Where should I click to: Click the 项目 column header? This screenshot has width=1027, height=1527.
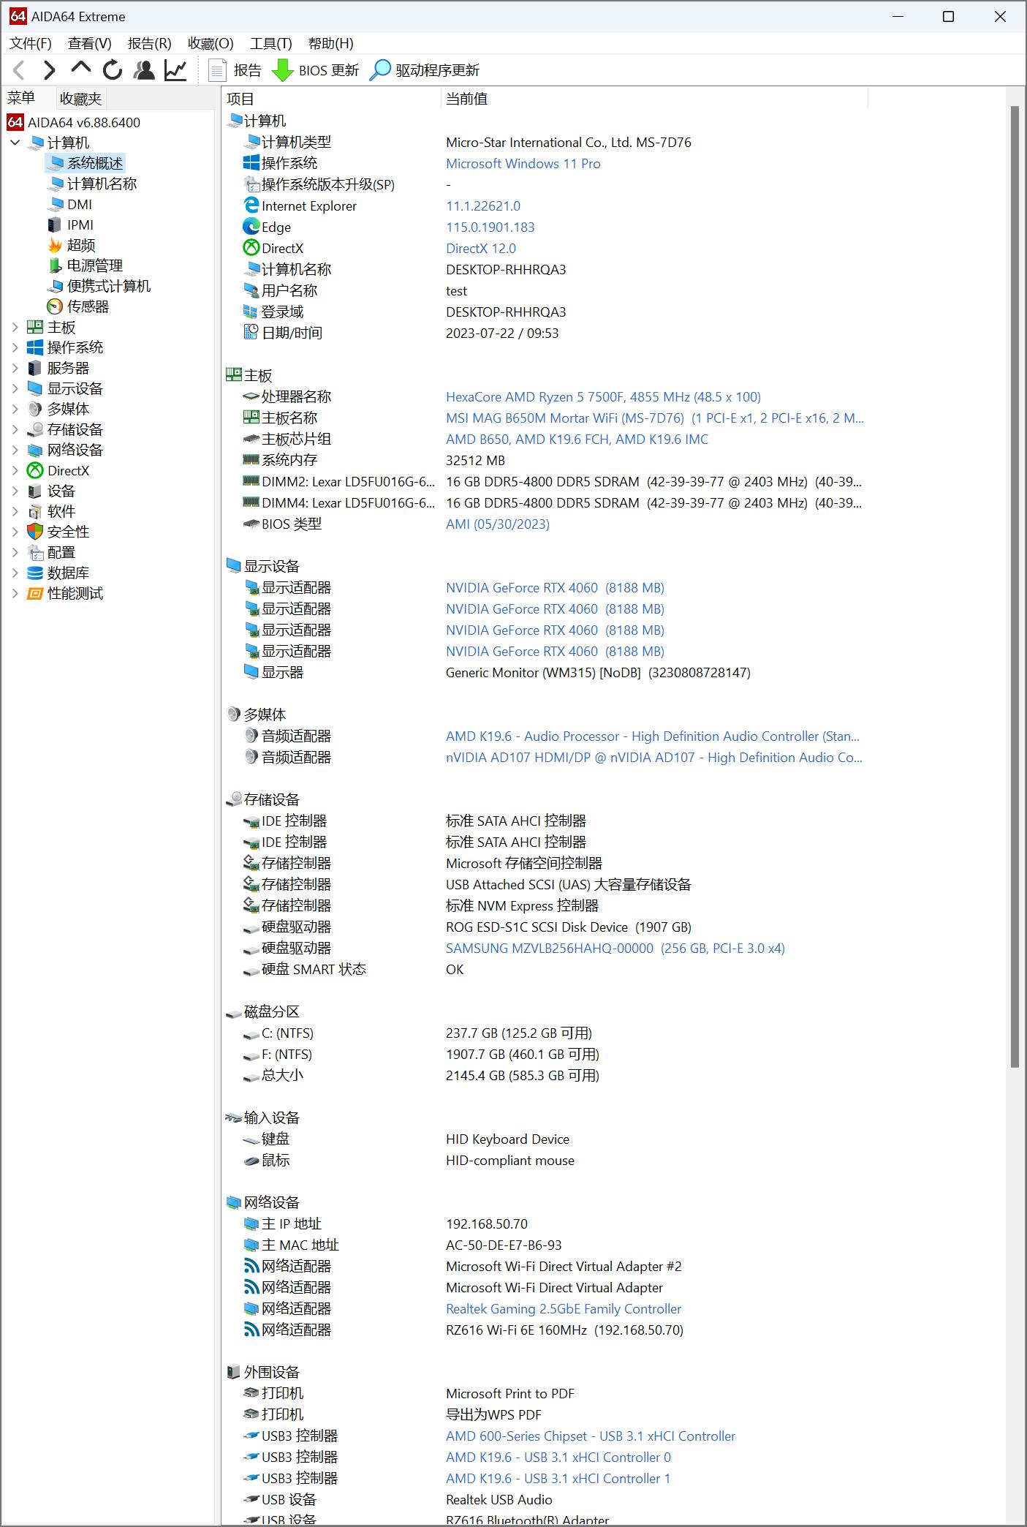[x=331, y=99]
